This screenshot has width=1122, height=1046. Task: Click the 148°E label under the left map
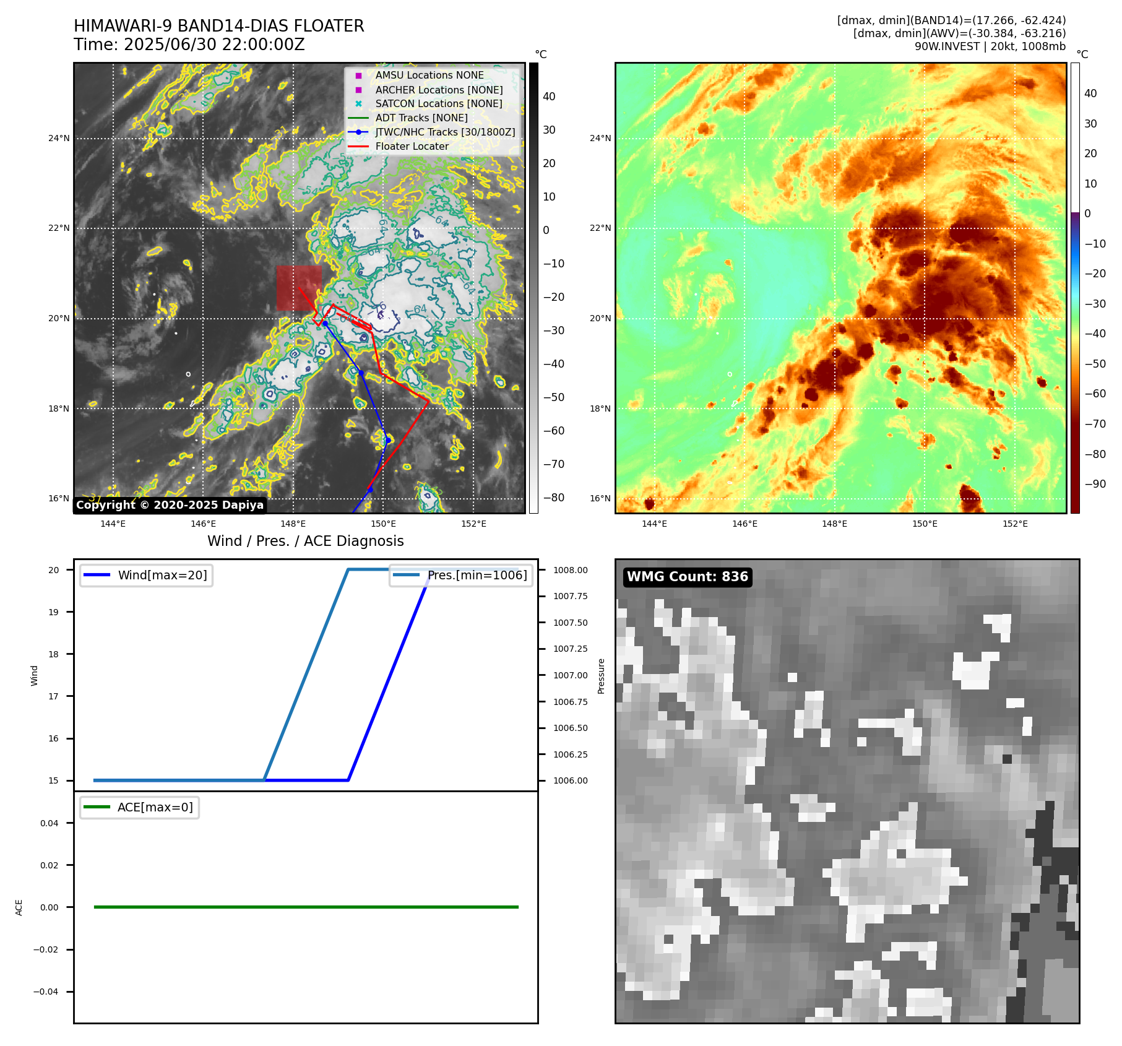293,524
